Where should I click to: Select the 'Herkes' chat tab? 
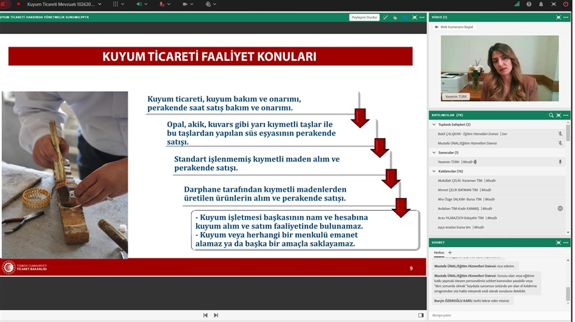(439, 252)
